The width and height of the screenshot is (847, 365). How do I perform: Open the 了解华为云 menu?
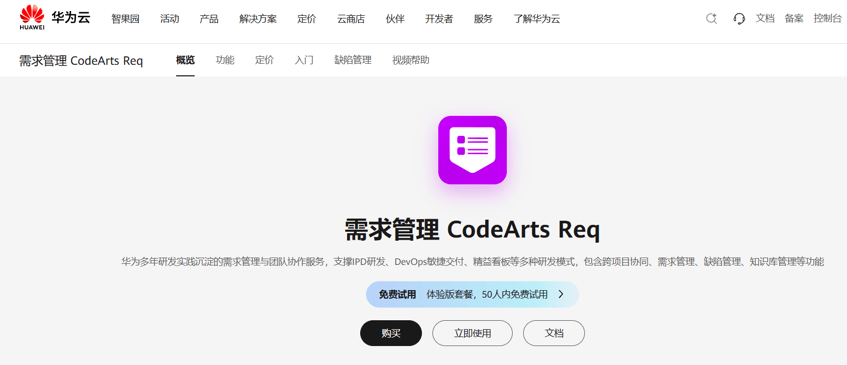(x=537, y=19)
